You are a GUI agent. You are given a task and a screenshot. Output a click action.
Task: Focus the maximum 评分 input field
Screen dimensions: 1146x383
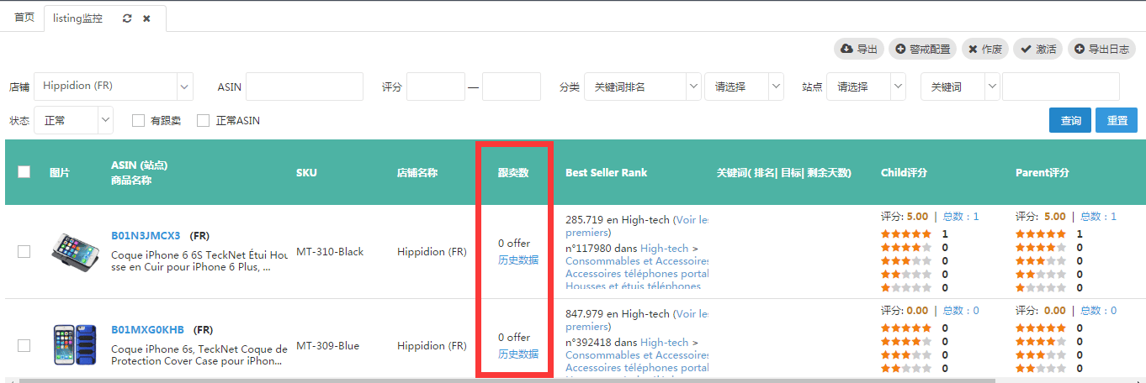tap(512, 87)
